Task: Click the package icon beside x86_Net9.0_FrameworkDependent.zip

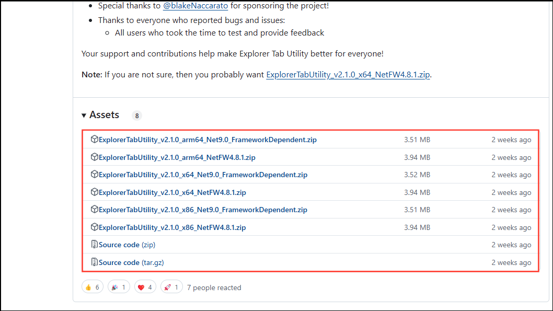Action: (95, 210)
